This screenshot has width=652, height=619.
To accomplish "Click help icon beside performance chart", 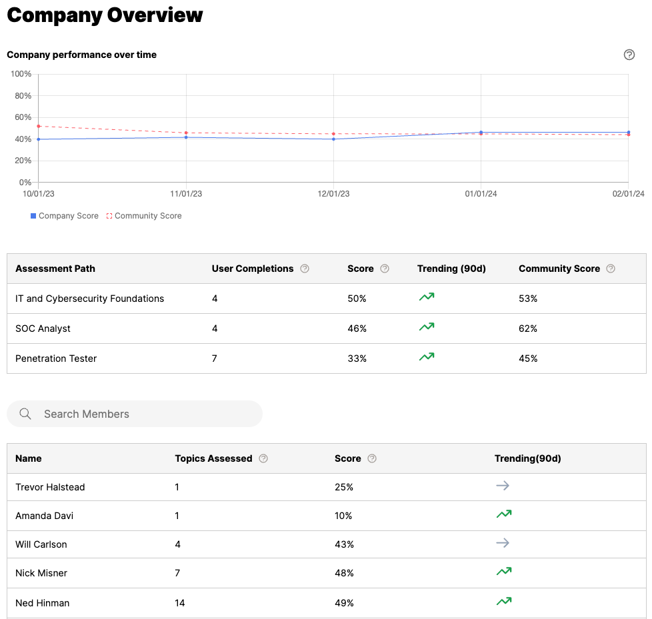I will coord(629,55).
